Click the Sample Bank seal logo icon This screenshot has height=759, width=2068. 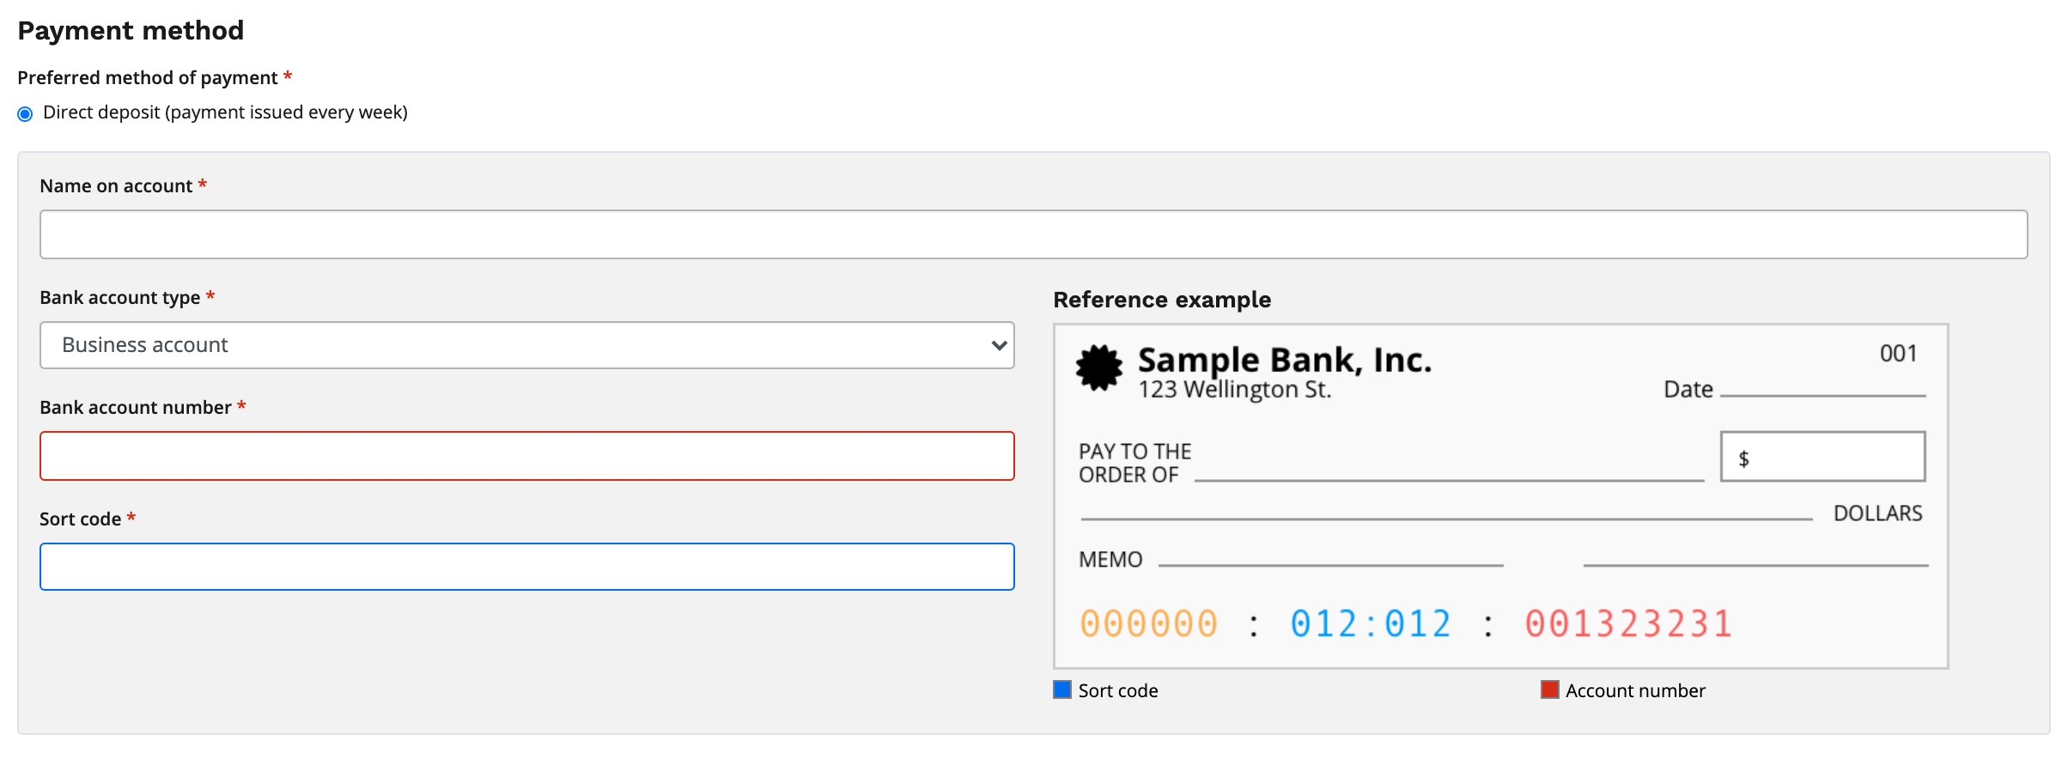coord(1099,368)
